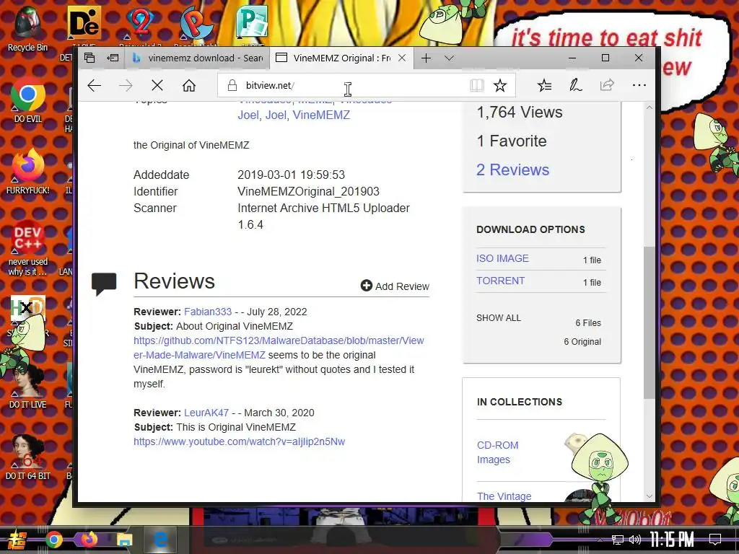This screenshot has height=554, width=739.
Task: Open Recycle Bin on desktop
Action: click(x=27, y=28)
